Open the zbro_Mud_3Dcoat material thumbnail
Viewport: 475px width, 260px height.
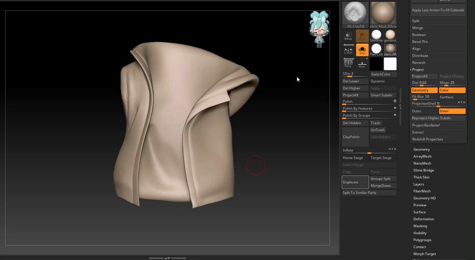(x=383, y=15)
